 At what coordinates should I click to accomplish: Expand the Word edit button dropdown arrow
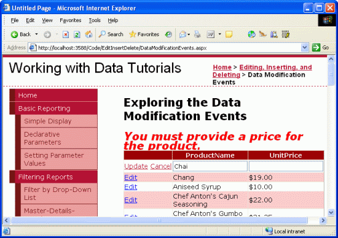[219, 34]
